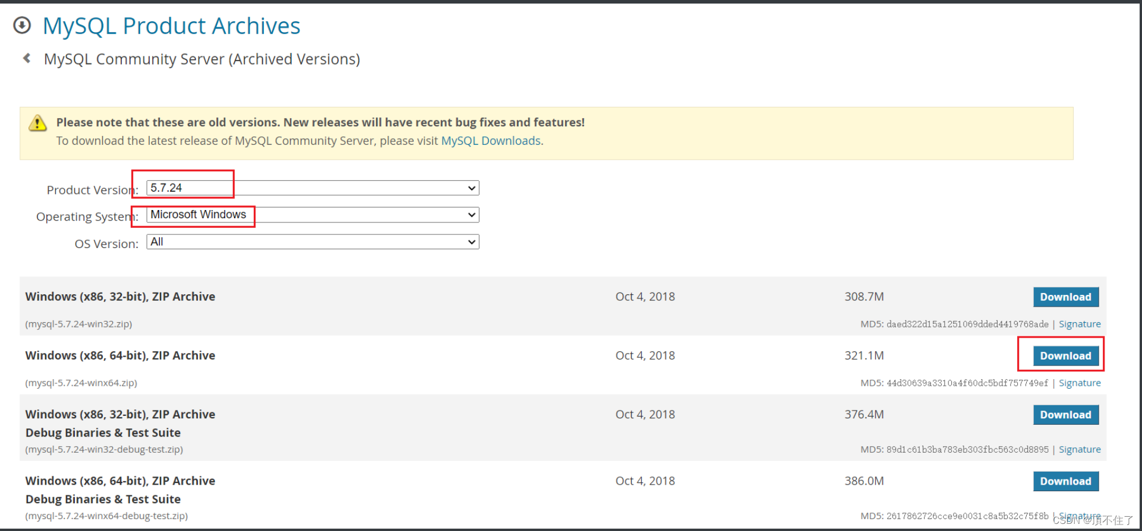Click the back chevron before MySQL Community Server
Viewport: 1142px width, 531px height.
click(x=27, y=58)
